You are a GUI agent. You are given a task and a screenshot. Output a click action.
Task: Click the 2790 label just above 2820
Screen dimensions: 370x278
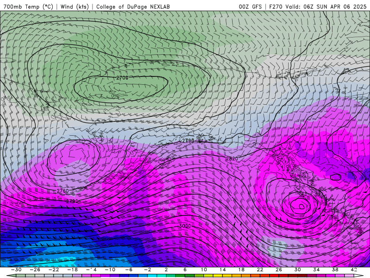click(x=188, y=141)
